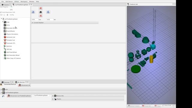Click the m/s speed input field
Image resolution: width=192 pixels, height=108 pixels.
click(x=35, y=19)
